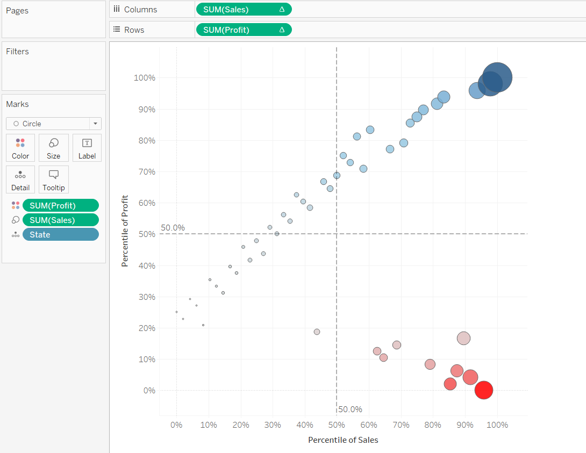
Task: Open the Label mark card
Action: coord(87,148)
